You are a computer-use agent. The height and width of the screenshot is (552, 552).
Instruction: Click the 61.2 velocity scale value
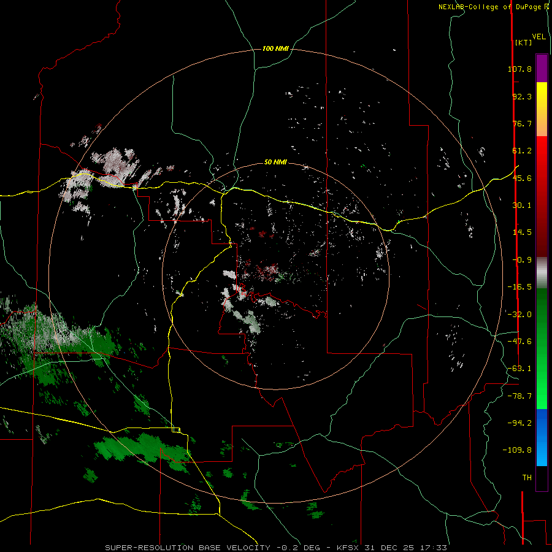(522, 151)
